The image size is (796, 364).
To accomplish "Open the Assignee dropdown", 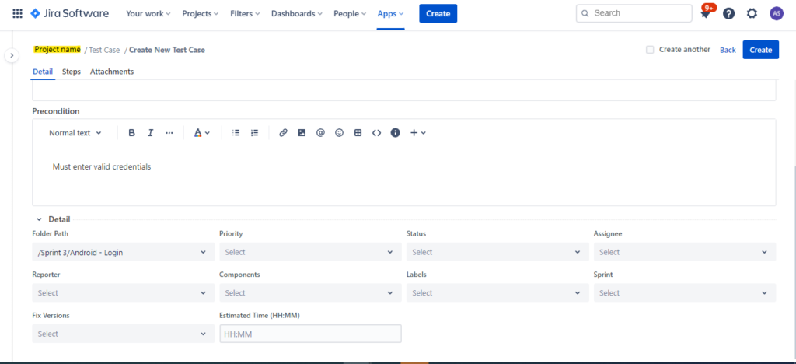I will pyautogui.click(x=685, y=252).
